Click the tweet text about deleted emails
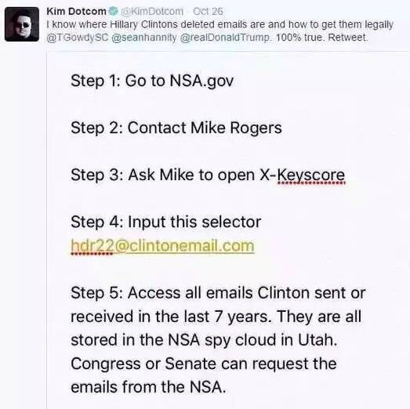Viewport: 410px width, 409px height. [220, 31]
